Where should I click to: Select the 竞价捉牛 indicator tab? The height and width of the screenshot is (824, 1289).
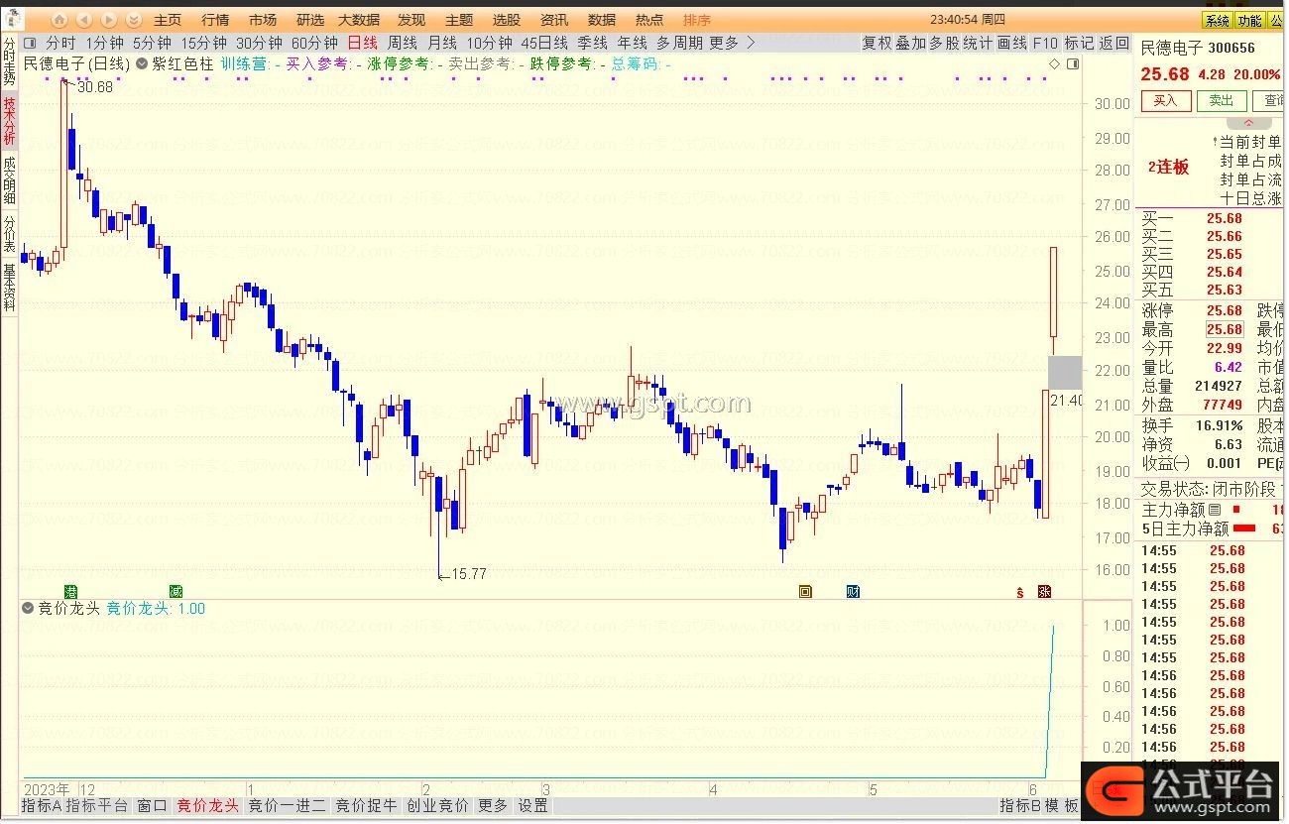pyautogui.click(x=366, y=805)
